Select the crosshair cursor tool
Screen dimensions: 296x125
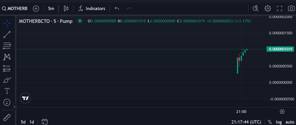[7, 23]
